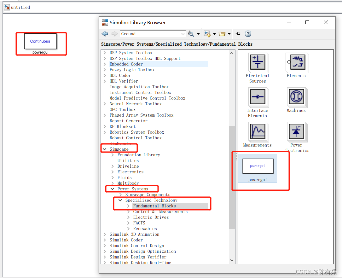Open search options dropdown arrow

coord(198,34)
